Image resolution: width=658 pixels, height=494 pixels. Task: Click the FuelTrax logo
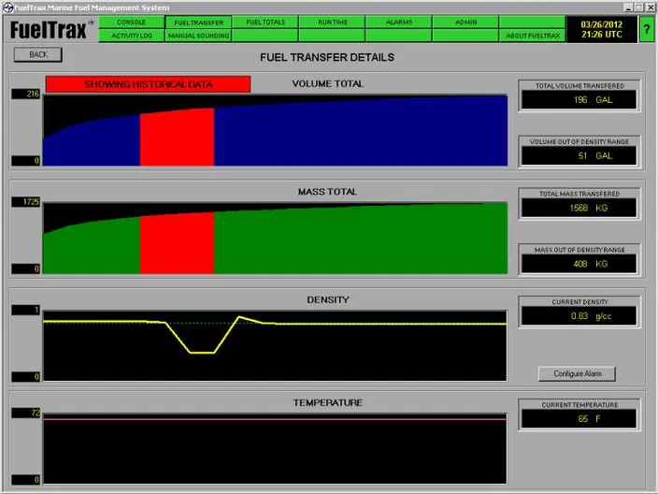click(50, 30)
